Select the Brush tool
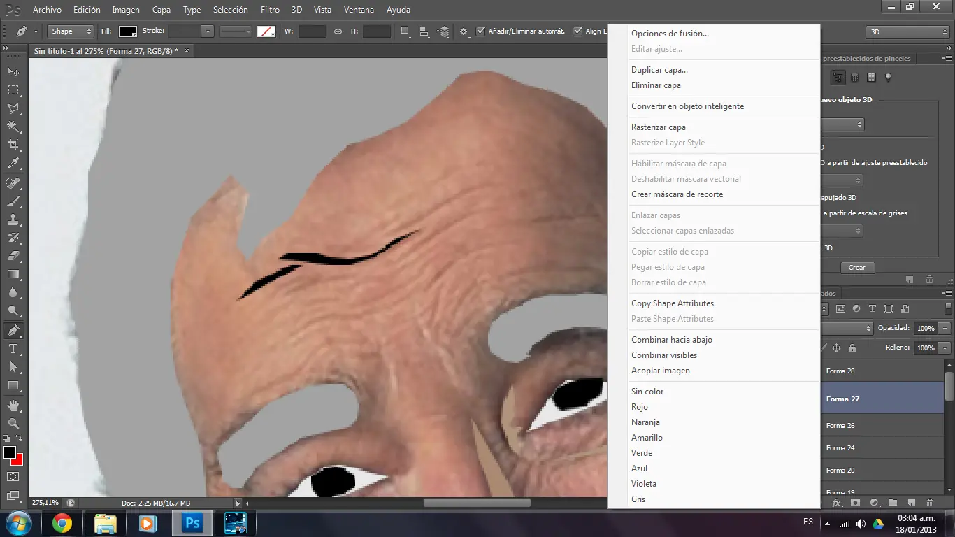Viewport: 955px width, 537px height. [13, 201]
